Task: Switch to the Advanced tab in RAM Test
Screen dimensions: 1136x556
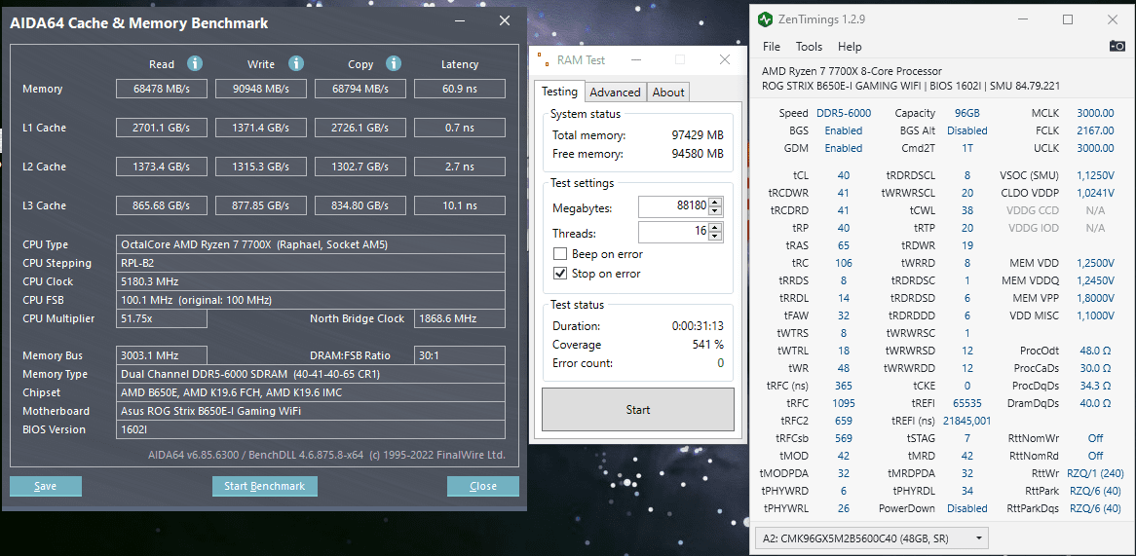Action: pos(615,92)
